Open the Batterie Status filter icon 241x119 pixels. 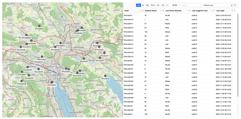[163, 11]
